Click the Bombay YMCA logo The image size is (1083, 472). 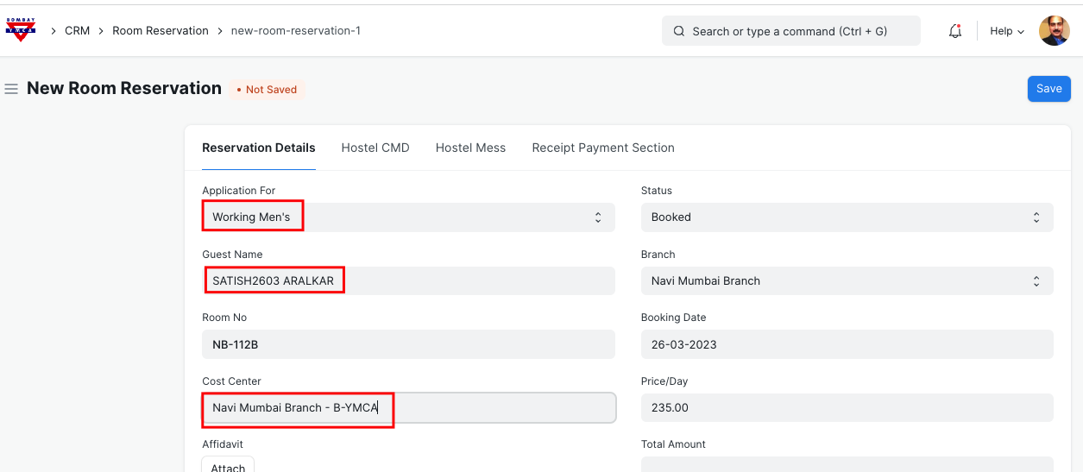pos(21,30)
